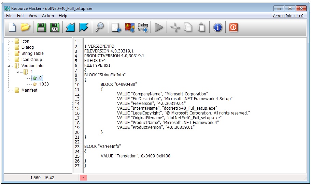
Task: Select the Version Info folder
Action: tap(32, 66)
